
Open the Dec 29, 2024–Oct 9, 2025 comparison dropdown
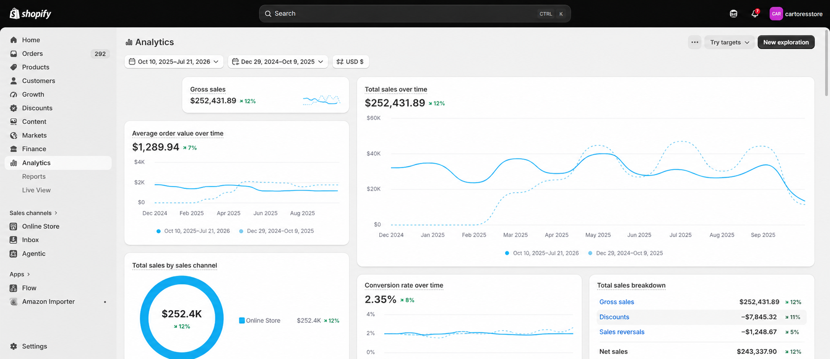tap(278, 62)
